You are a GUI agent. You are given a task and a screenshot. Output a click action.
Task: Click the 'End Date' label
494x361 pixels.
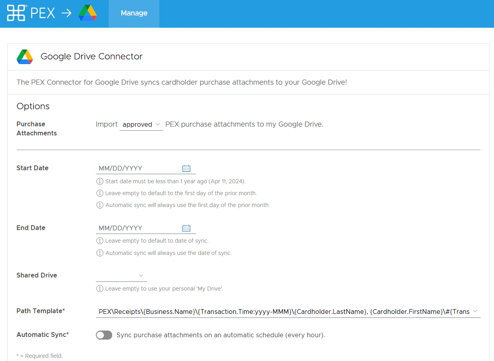pos(31,228)
